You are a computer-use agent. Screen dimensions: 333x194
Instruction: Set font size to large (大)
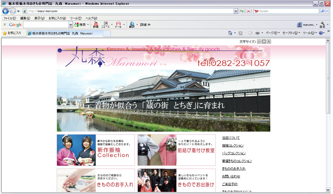269,42
